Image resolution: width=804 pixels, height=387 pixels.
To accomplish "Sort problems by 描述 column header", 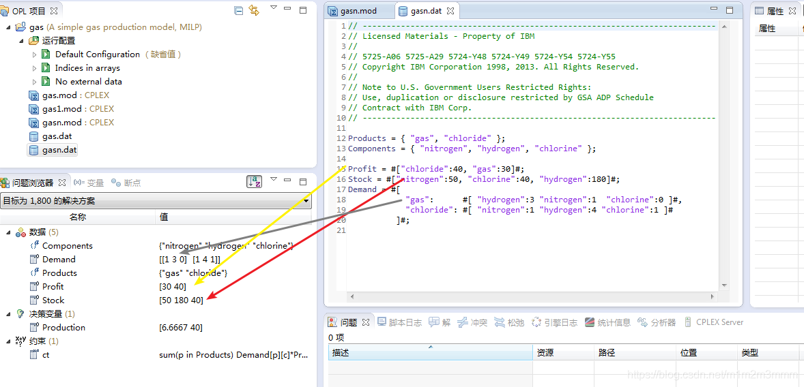I will (x=430, y=353).
